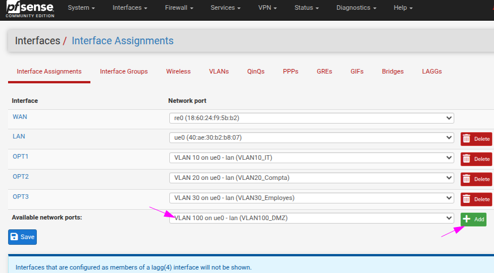The width and height of the screenshot is (494, 273).
Task: Click the Interfaces breadcrumb link
Action: click(37, 41)
